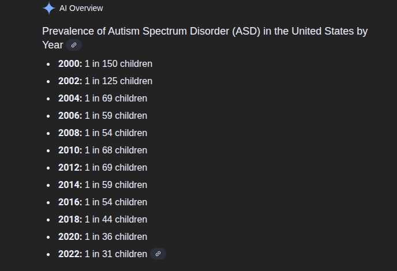397x271 pixels.
Task: Click the Prevalence of Autism Spectrum Disorder heading
Action: coord(204,32)
